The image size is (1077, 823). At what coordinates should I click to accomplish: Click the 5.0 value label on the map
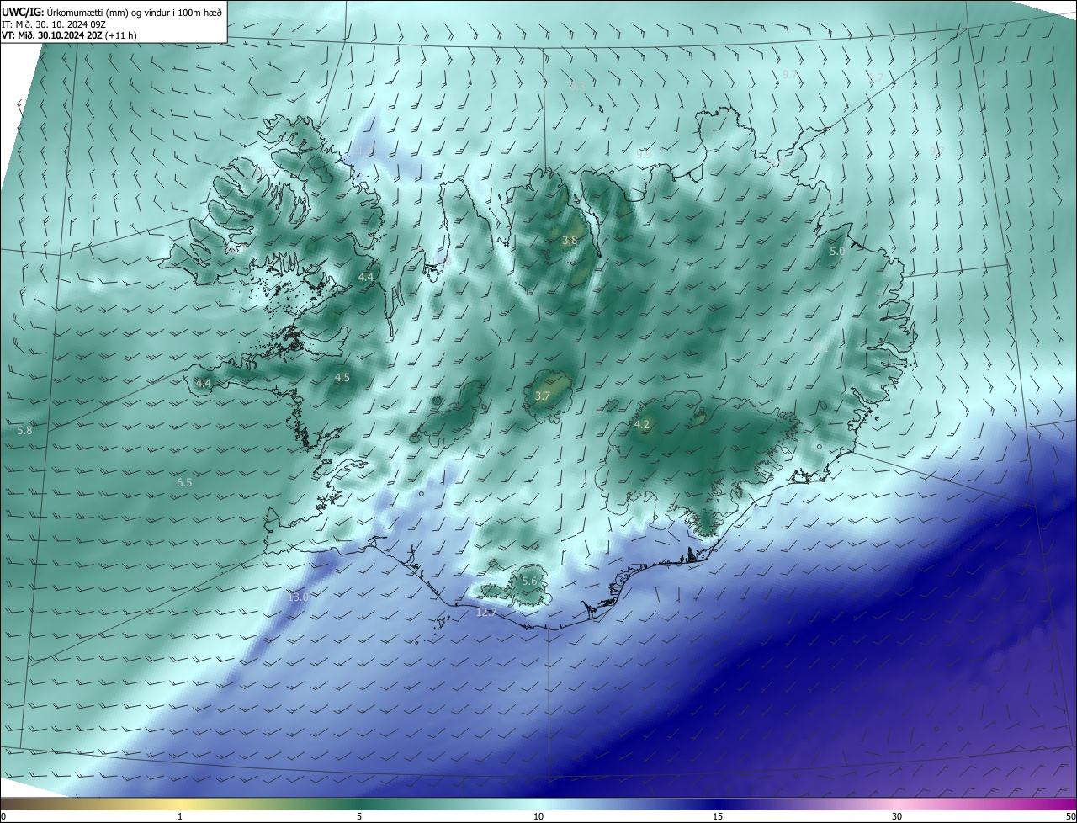tap(837, 251)
